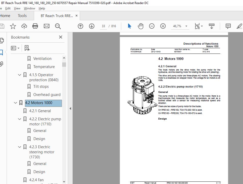Screen dimensions: 243x184
Task: Switch to Home tab
Action: pos(5,15)
